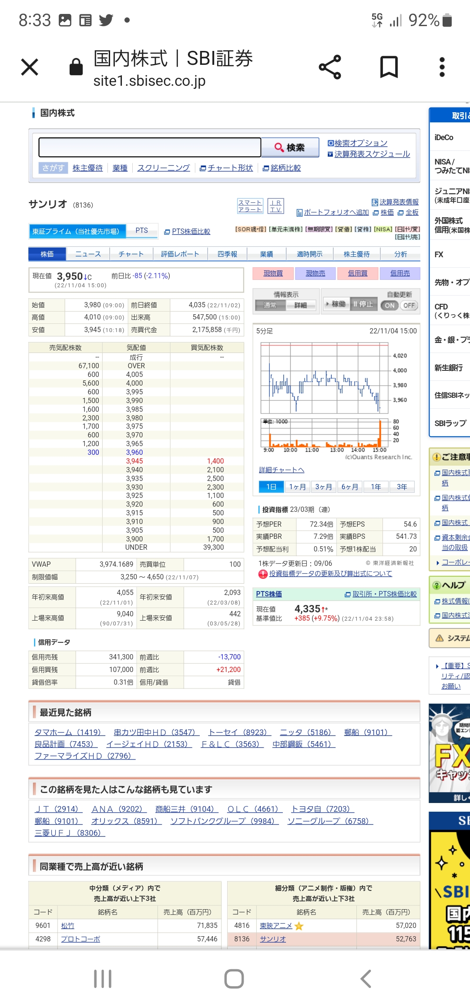Open 松竹 in the sales table
The image size is (470, 1008).
(x=67, y=926)
